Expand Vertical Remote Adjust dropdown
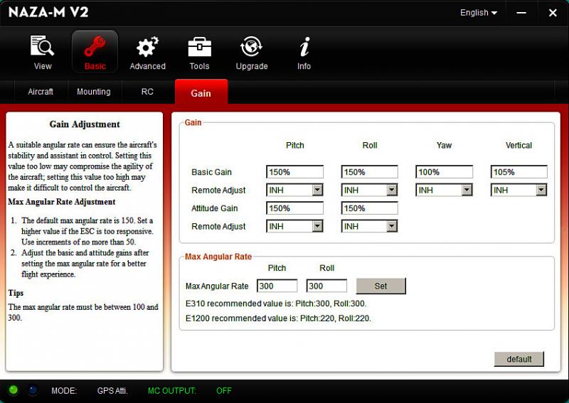Viewport: 569px width, 403px height. (541, 190)
